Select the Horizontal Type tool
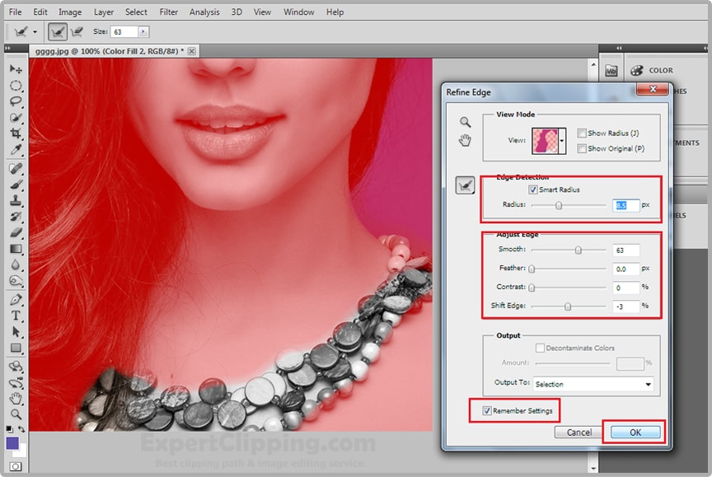The width and height of the screenshot is (712, 477). click(x=16, y=316)
